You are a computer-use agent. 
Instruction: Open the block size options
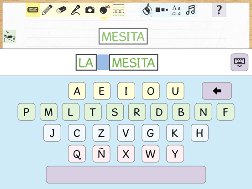tap(162, 10)
